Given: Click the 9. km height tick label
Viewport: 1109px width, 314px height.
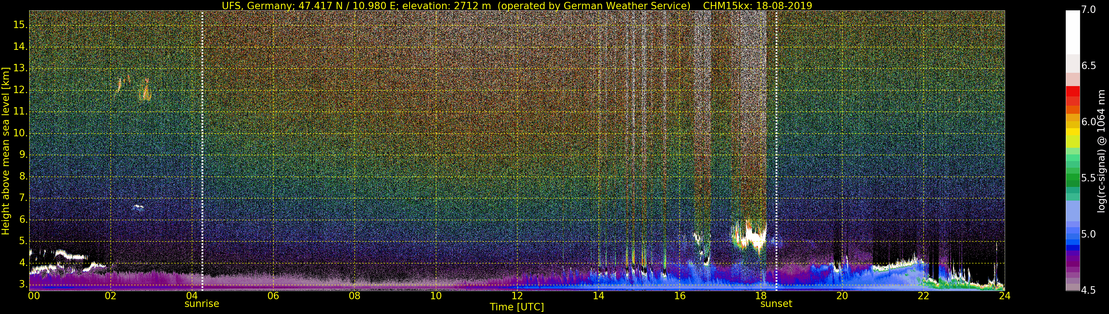Looking at the screenshot, I should click(23, 155).
